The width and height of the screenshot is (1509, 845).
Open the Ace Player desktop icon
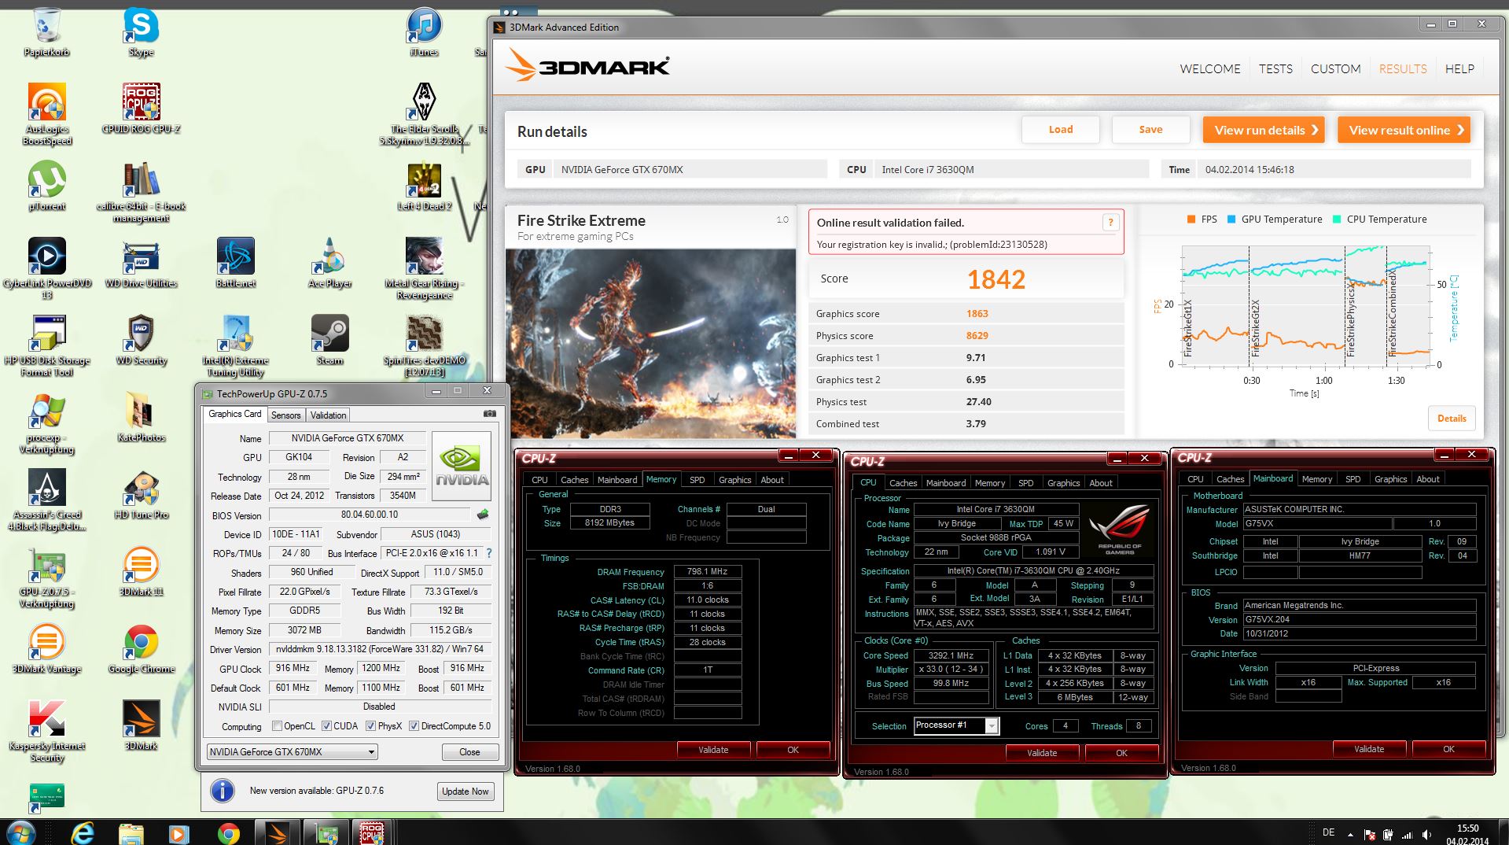330,262
